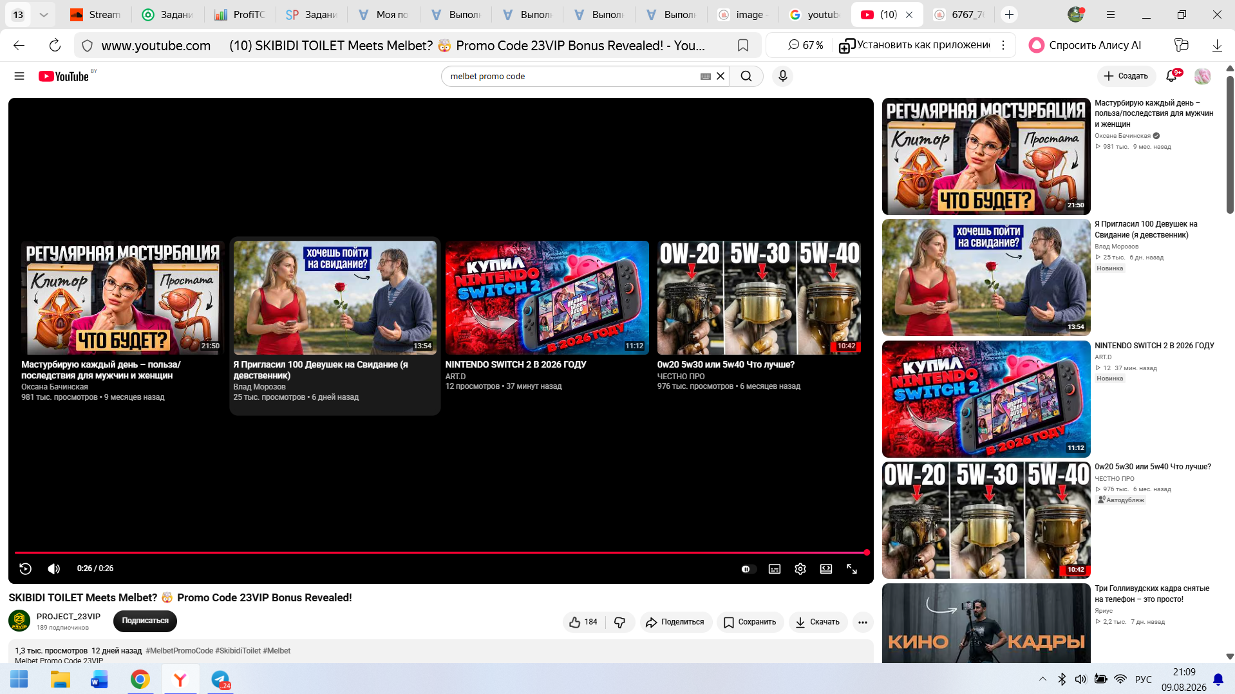
Task: Open the Windows Start menu
Action: 19,679
